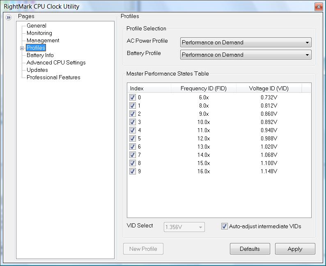
Task: Click the Apply button
Action: tap(295, 249)
